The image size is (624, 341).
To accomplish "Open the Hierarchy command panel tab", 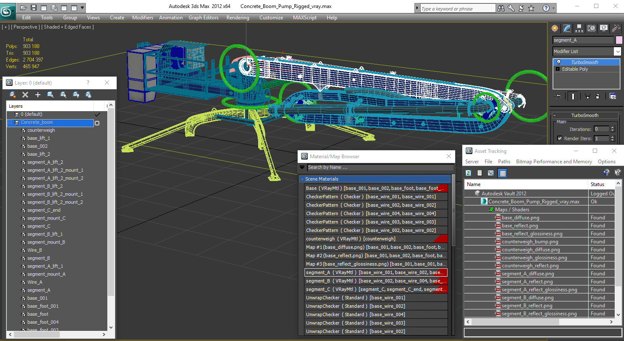I will click(x=579, y=28).
